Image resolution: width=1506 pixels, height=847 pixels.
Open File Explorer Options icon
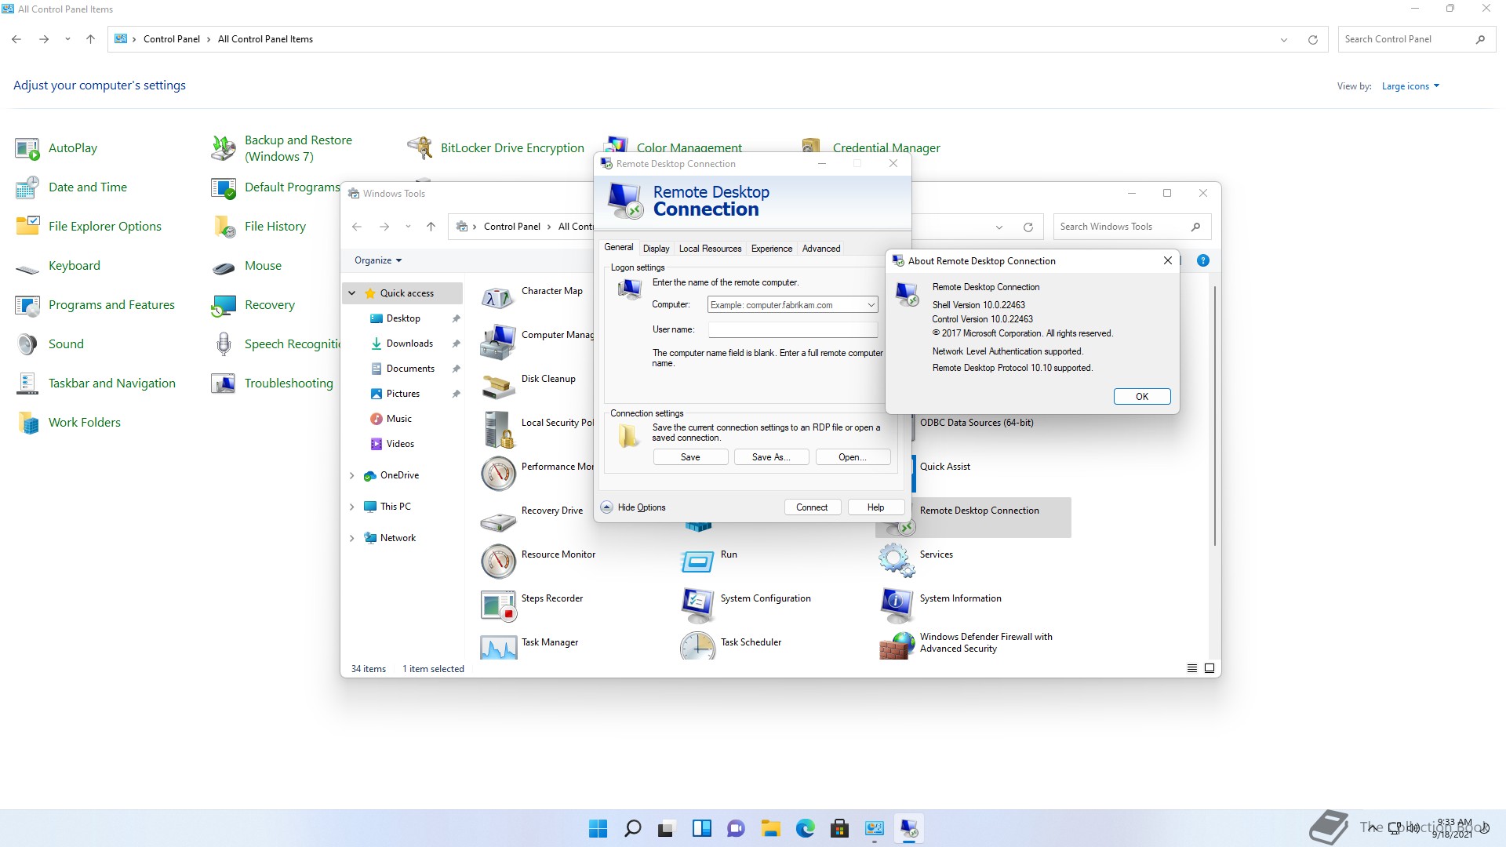[27, 227]
